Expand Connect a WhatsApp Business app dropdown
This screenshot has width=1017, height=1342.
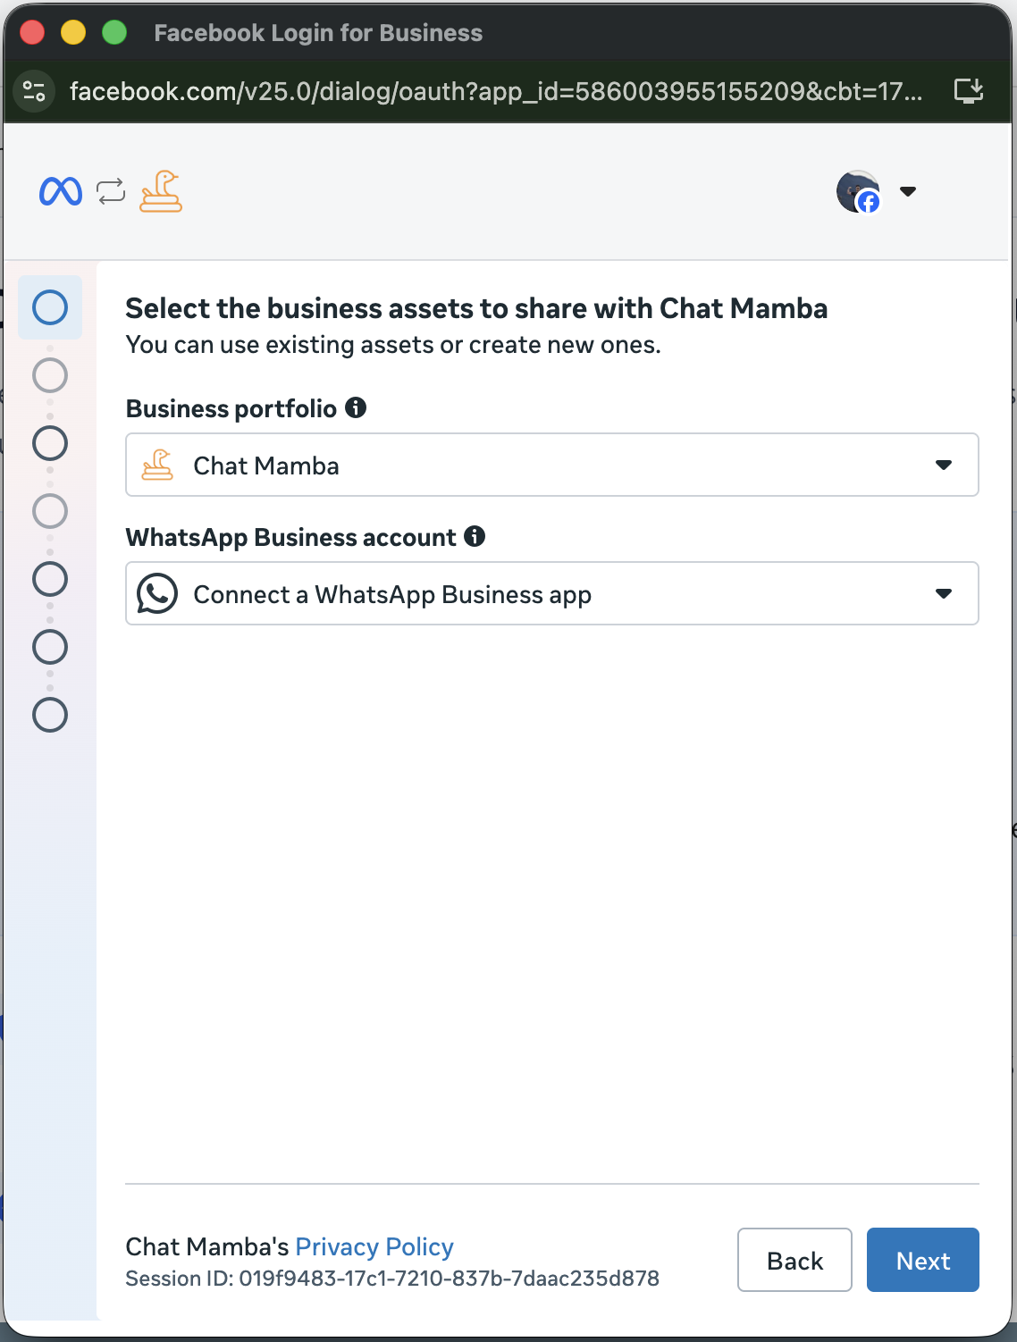pyautogui.click(x=552, y=593)
